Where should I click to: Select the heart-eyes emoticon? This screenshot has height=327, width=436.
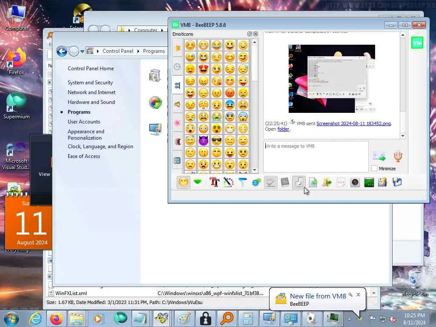pyautogui.click(x=203, y=69)
